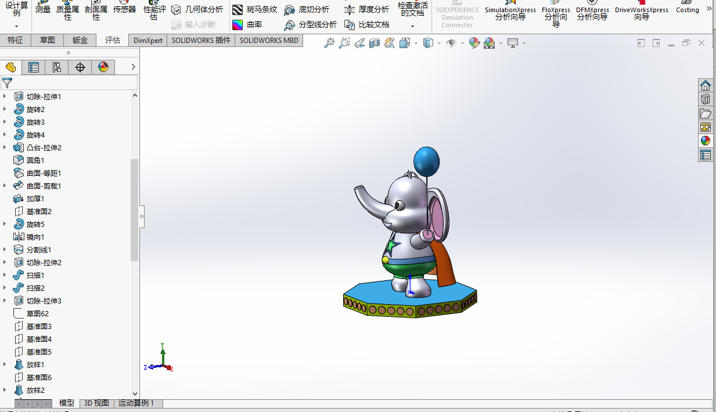Click the Edit Appearance icon
The height and width of the screenshot is (412, 716).
click(474, 43)
